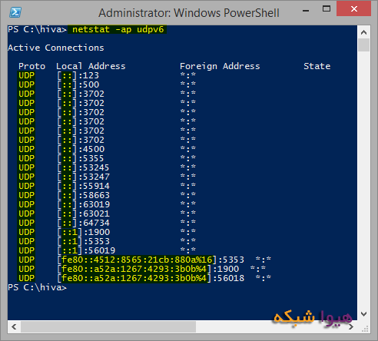Maximize the PowerShell window
378x341 pixels.
pyautogui.click(x=327, y=9)
